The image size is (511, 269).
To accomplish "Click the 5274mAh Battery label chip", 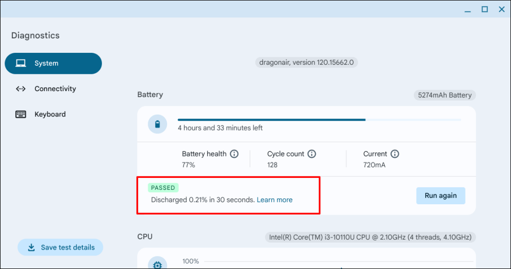I will coord(445,95).
